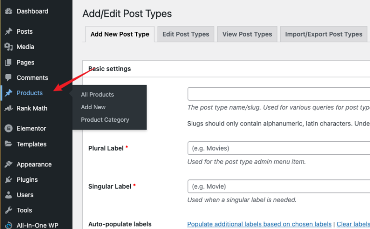Switch to the Edit Post Types tab
The image size is (370, 229).
pos(185,34)
